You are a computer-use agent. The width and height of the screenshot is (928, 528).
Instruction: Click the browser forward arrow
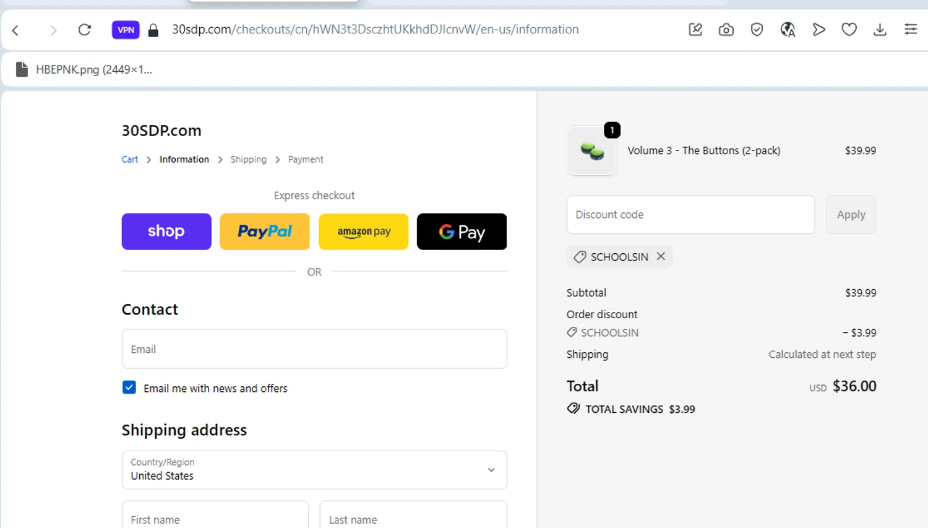[53, 30]
